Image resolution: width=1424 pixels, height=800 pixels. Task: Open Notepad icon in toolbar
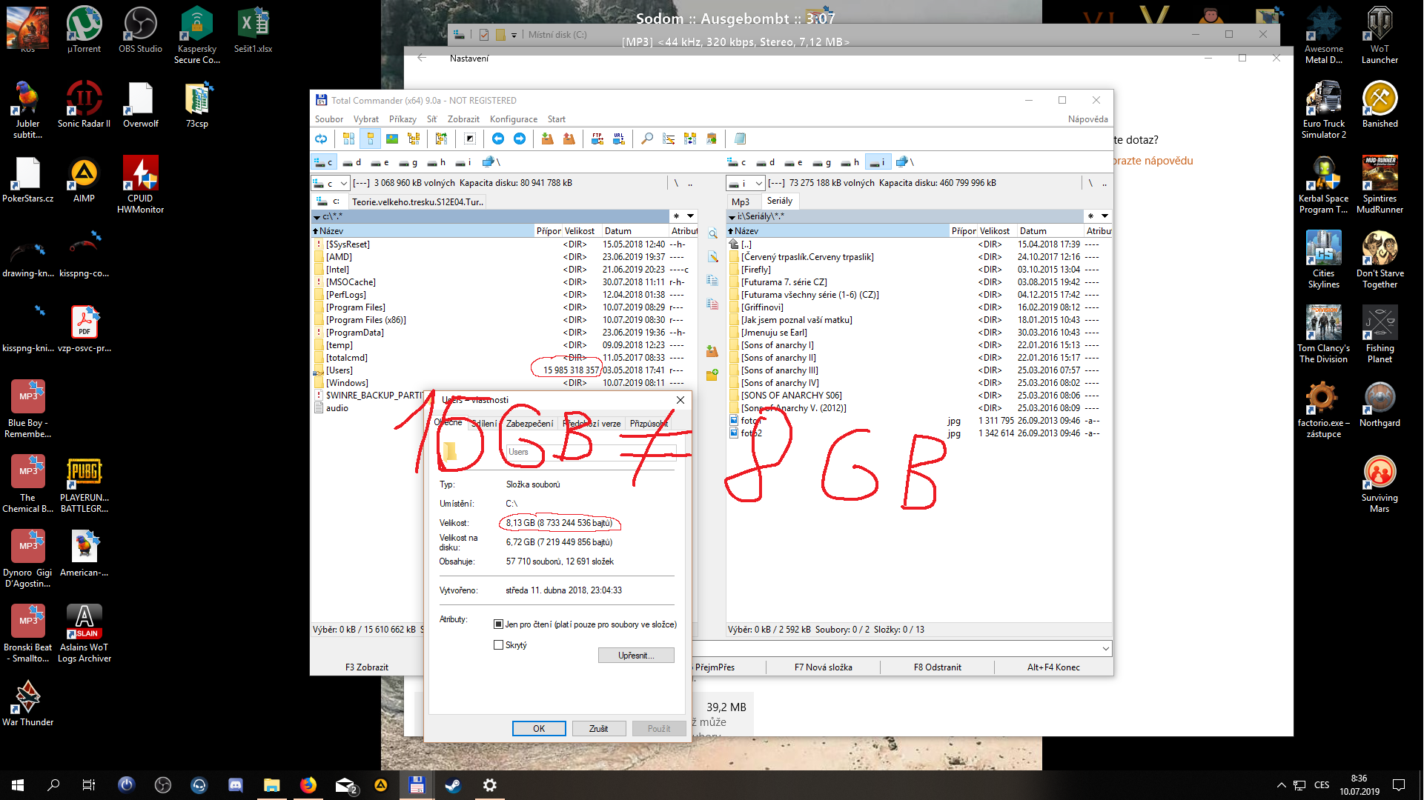pyautogui.click(x=740, y=139)
